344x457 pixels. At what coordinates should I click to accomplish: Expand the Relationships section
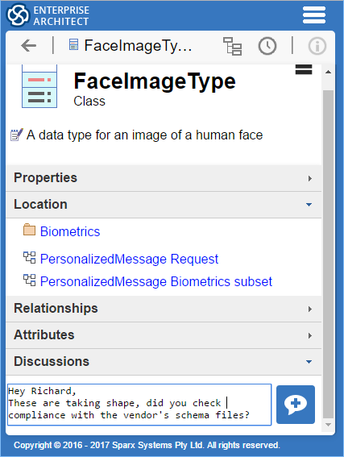tap(164, 309)
